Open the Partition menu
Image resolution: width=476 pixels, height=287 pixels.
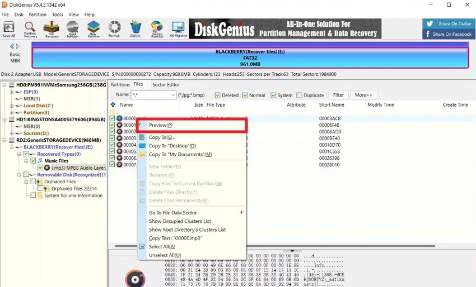click(38, 15)
